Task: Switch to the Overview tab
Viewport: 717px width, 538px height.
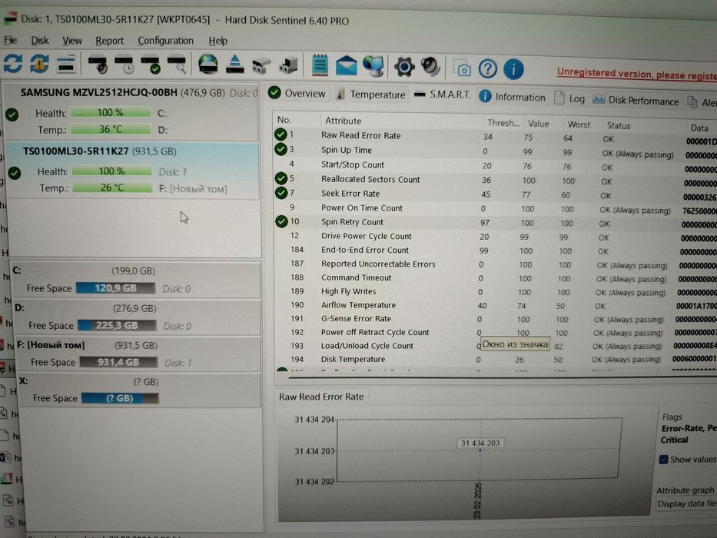Action: coord(297,93)
